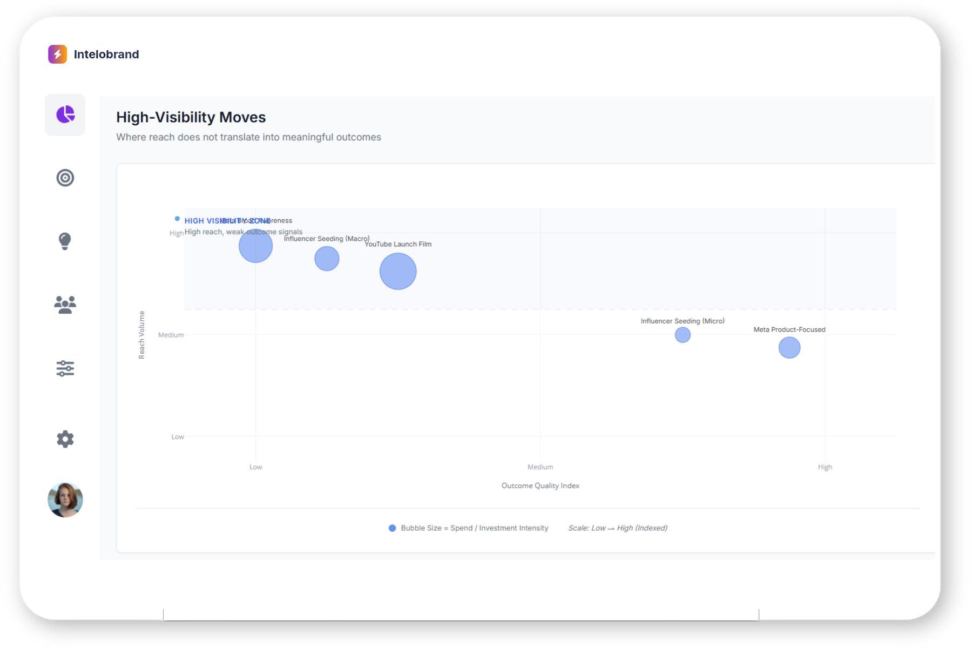Click the High-Visibility Moves heading
Screen dimensions: 972x648
click(x=191, y=117)
